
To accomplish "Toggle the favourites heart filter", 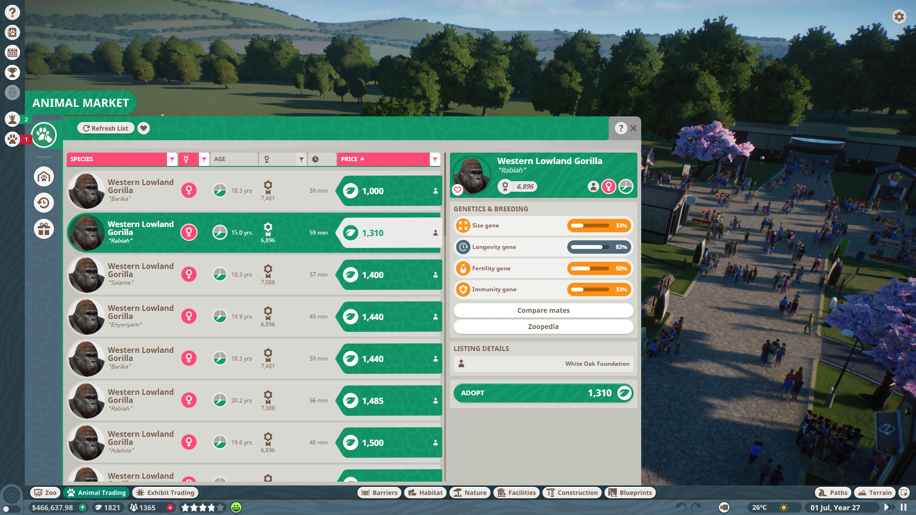I will point(144,128).
